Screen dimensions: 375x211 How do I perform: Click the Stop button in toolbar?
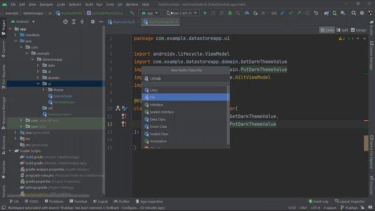[263, 13]
